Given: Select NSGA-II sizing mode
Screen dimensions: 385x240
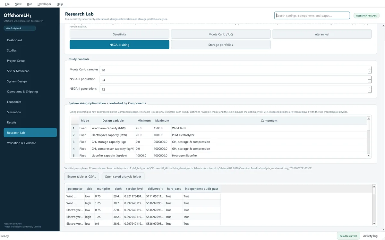Looking at the screenshot, I should coord(119,44).
